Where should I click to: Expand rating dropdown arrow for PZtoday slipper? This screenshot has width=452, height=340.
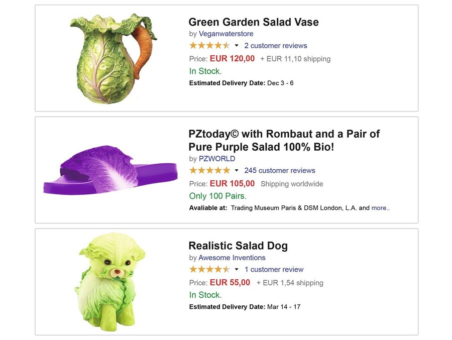[237, 171]
